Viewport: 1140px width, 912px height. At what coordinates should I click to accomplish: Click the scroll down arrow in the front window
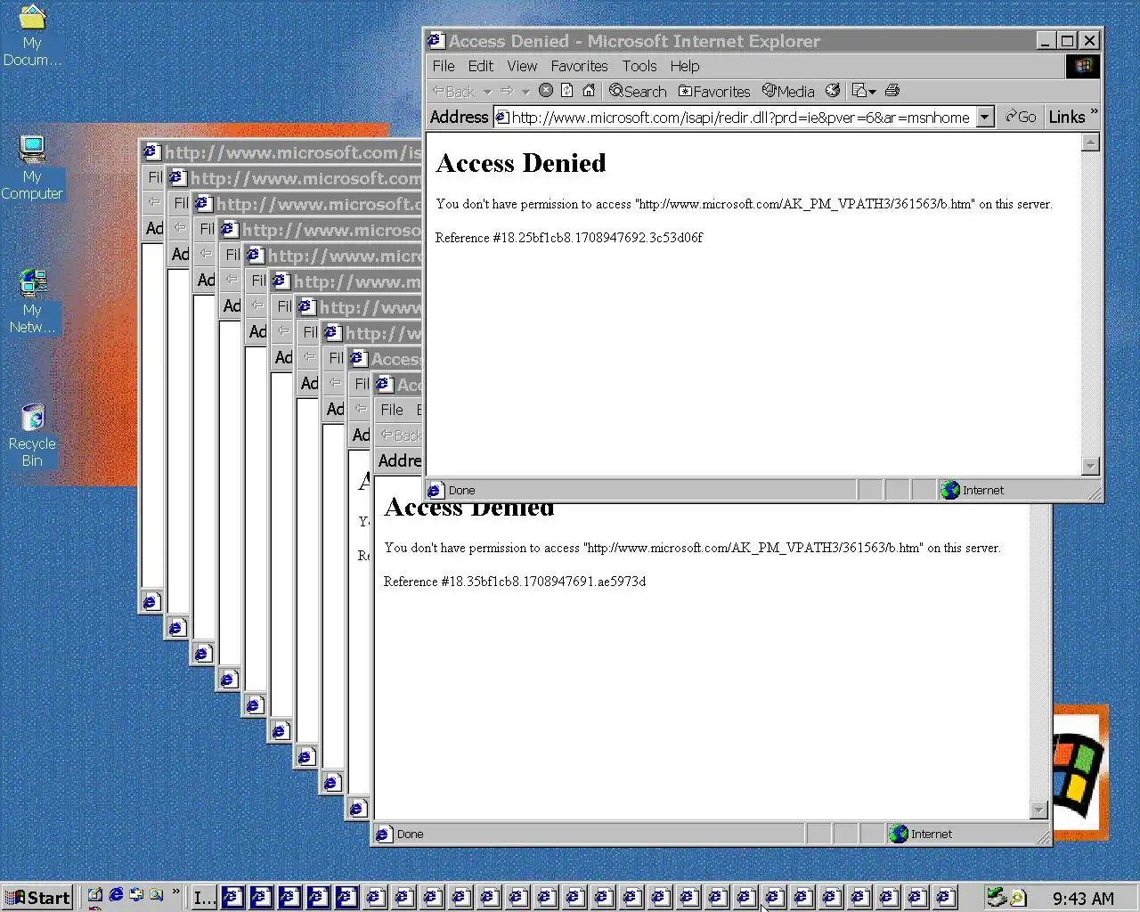[1090, 466]
